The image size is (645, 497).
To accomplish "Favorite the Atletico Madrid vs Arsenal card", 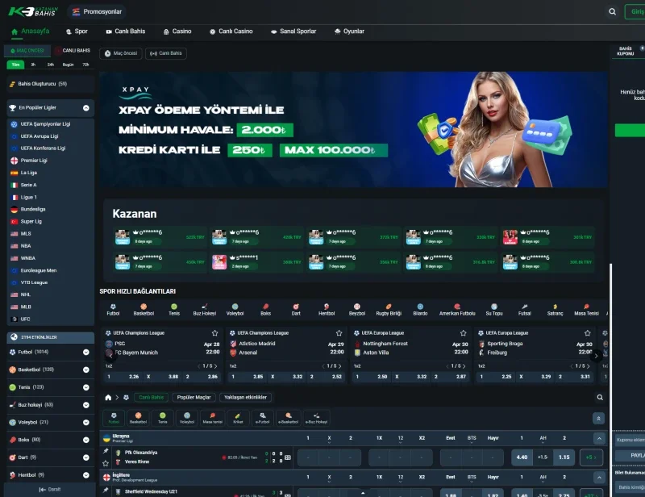I will [339, 332].
